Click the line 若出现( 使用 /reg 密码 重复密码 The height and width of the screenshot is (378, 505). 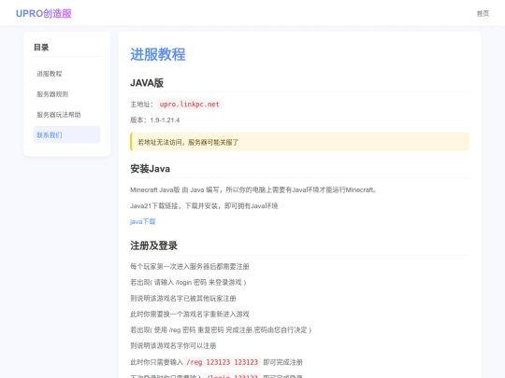(221, 329)
